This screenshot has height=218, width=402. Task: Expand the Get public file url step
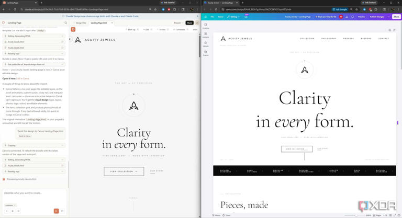[x=34, y=64]
